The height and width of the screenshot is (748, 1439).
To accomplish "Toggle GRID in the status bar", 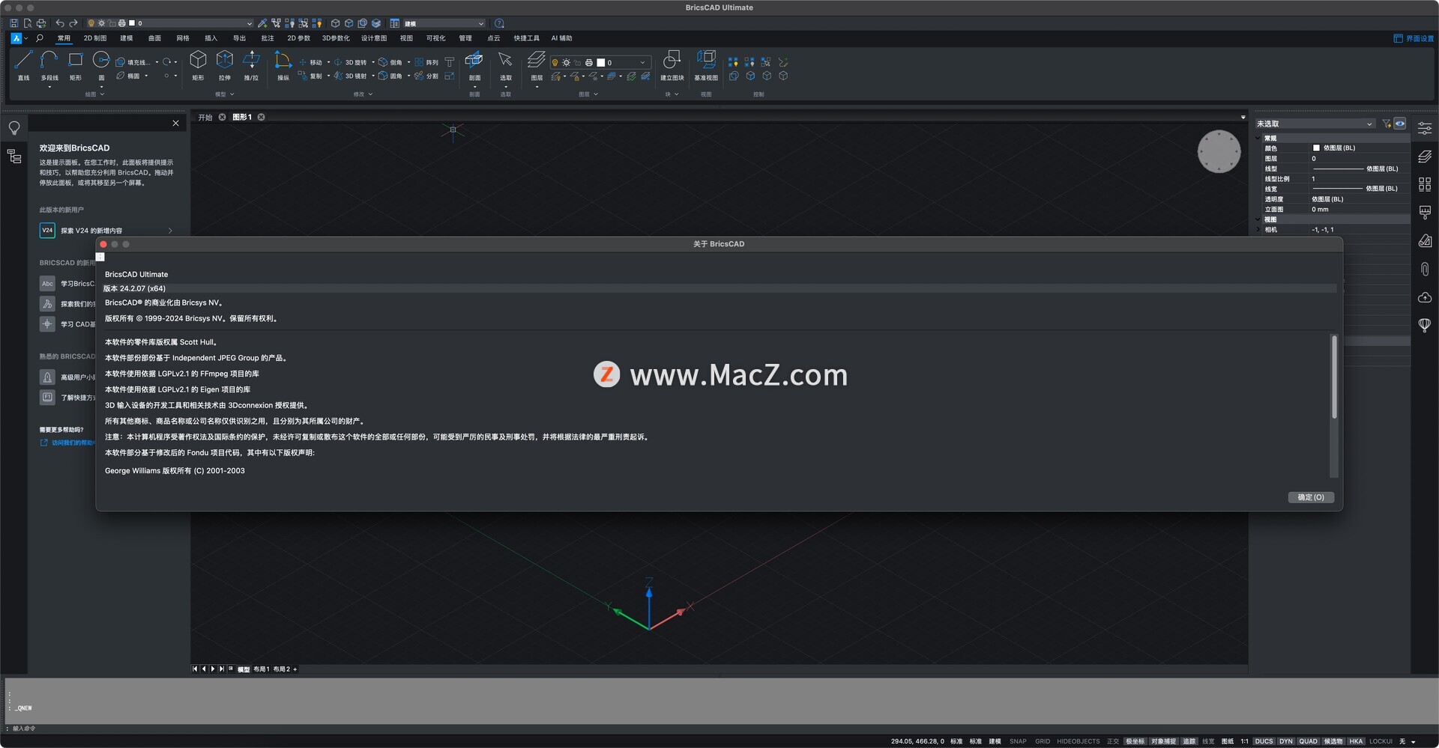I will pyautogui.click(x=1043, y=741).
